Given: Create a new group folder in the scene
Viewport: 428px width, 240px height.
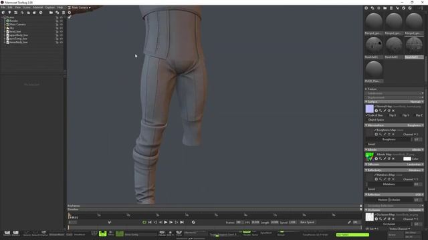Looking at the screenshot, I should 51,13.
